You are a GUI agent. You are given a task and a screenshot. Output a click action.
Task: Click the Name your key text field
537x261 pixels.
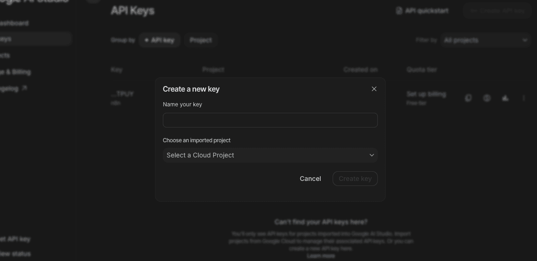tap(270, 120)
